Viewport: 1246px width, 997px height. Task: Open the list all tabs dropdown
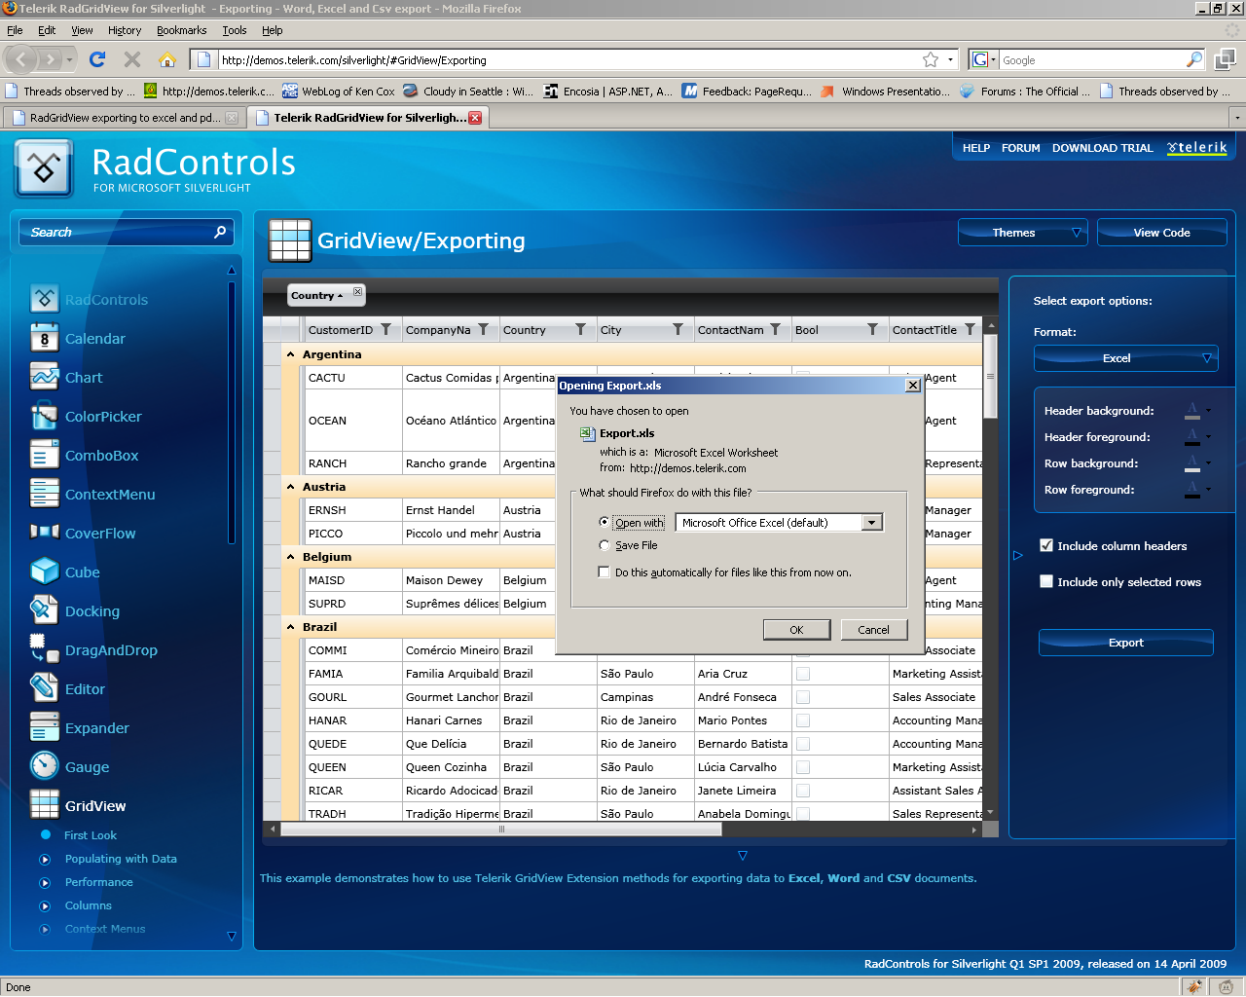click(1237, 118)
